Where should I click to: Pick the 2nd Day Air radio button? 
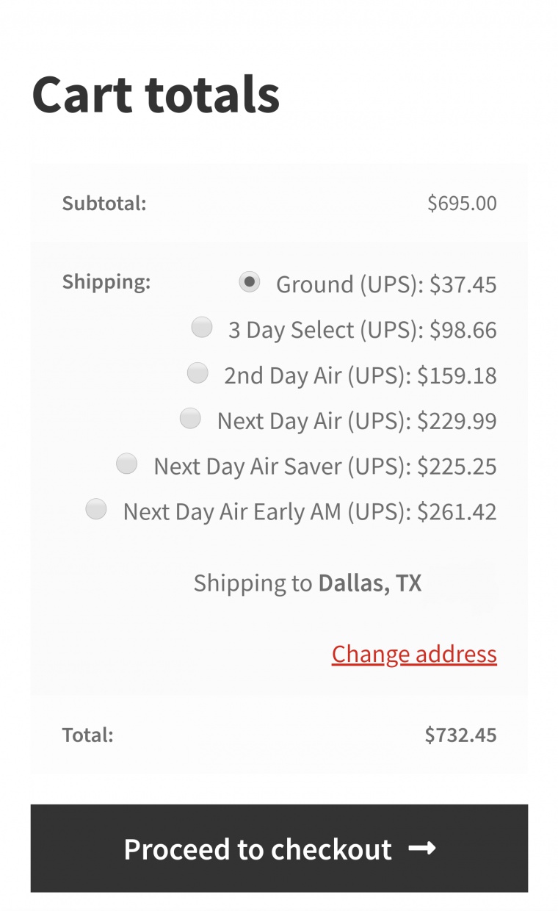point(198,373)
